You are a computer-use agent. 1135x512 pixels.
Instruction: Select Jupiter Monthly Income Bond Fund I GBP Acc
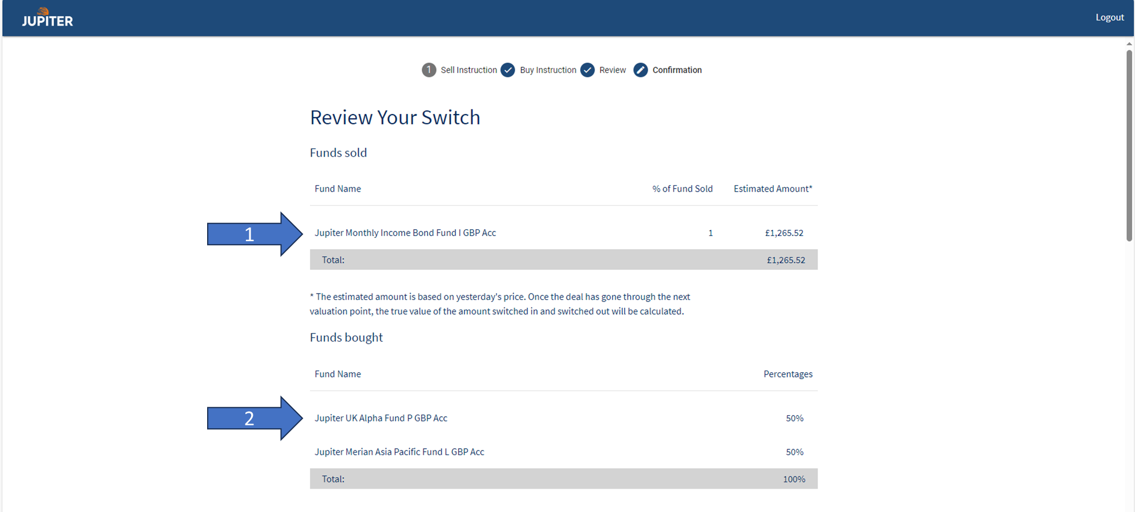coord(405,233)
